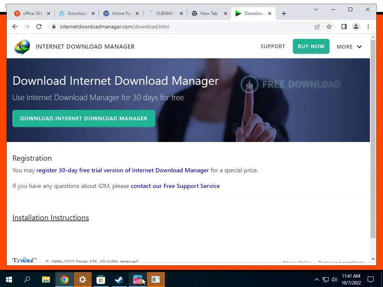Close the office 365 tab
Screen dimensions: 383x287
49,13
